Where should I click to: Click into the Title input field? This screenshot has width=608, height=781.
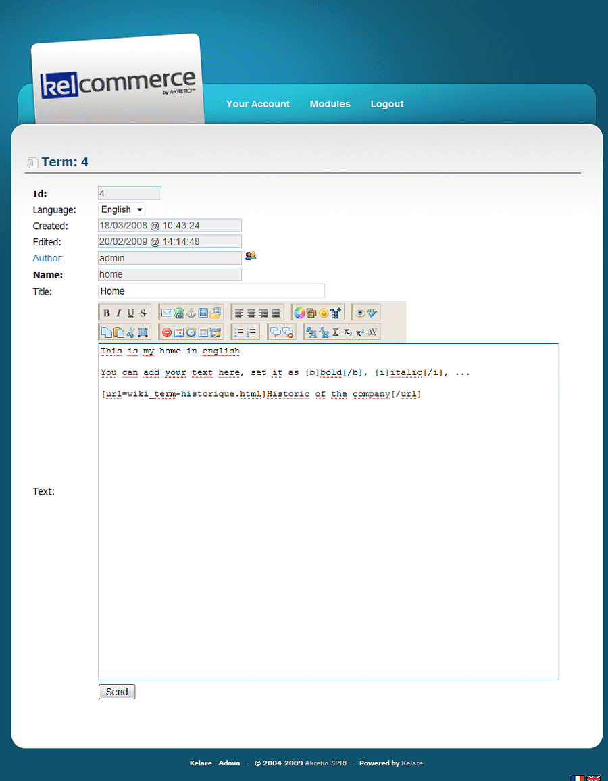point(211,291)
